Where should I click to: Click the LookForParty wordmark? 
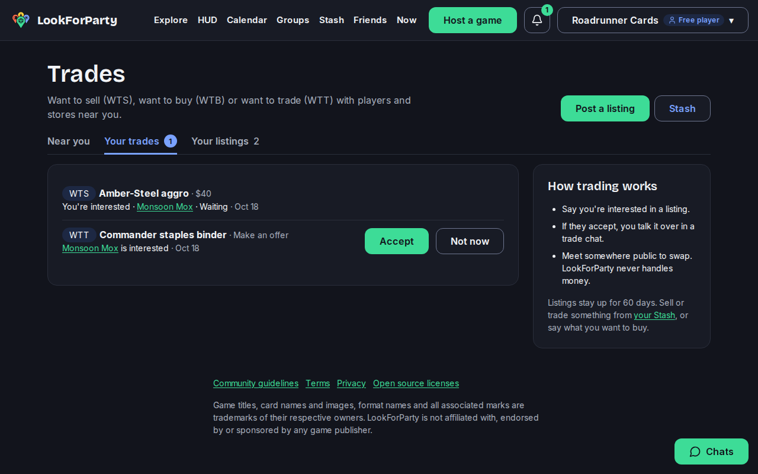(x=77, y=20)
